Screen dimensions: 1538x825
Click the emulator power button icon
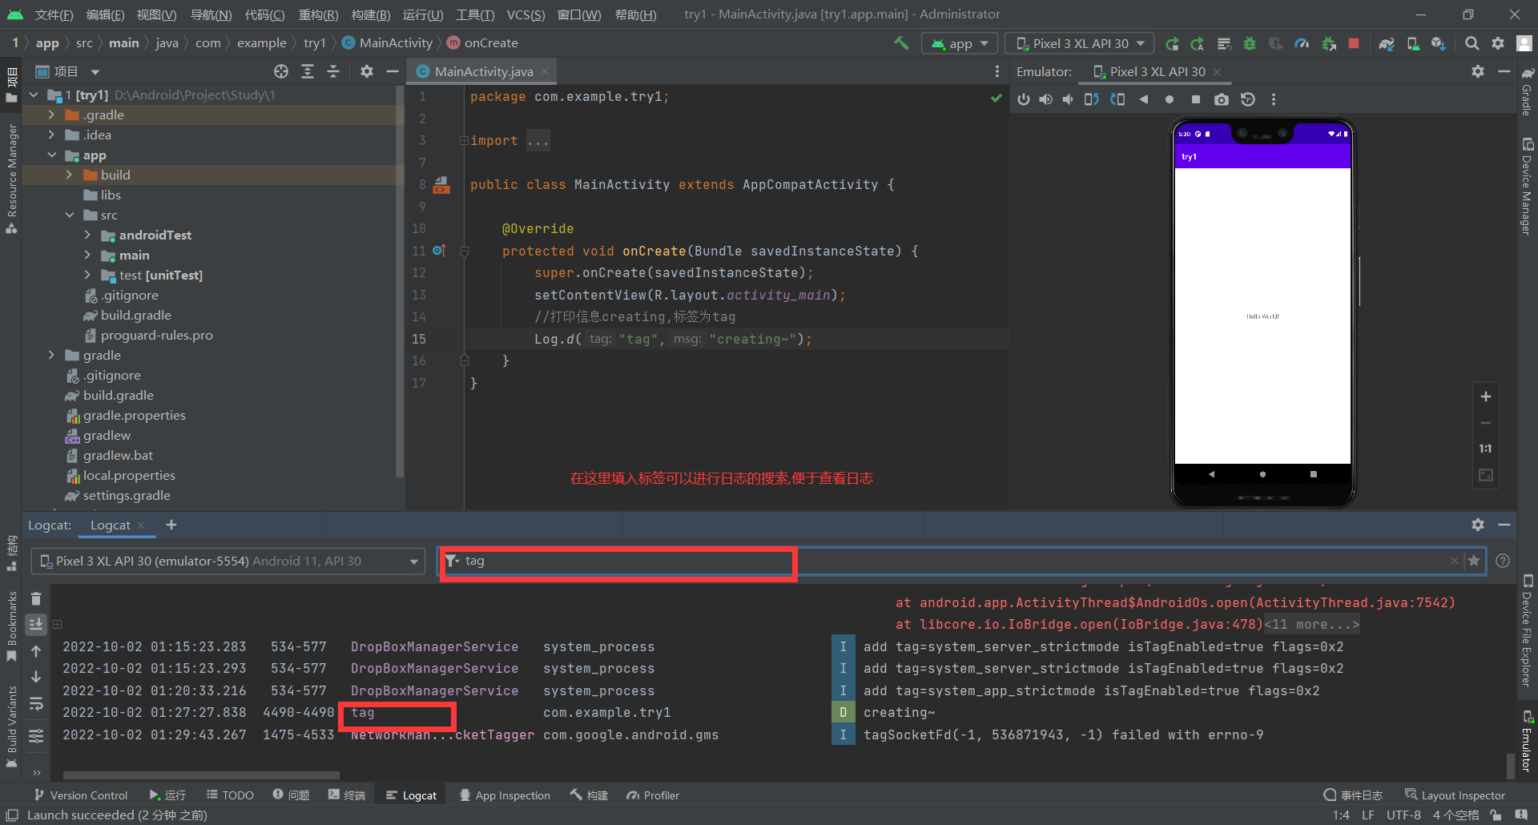coord(1023,99)
